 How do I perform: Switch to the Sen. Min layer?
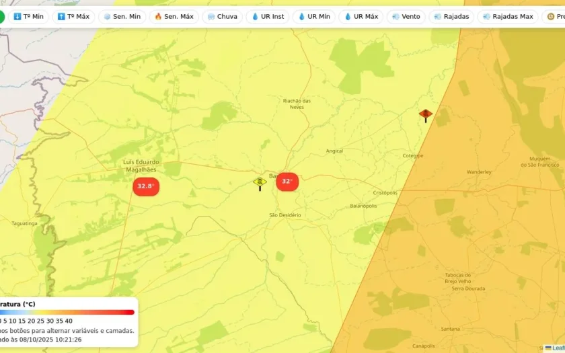pyautogui.click(x=122, y=17)
